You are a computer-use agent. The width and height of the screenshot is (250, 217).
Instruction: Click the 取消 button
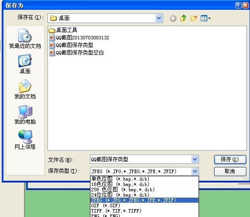(230, 171)
